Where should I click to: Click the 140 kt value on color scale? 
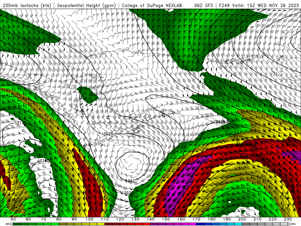click(151, 219)
